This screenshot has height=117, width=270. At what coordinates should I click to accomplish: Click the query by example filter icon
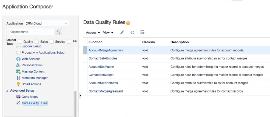[142, 32]
